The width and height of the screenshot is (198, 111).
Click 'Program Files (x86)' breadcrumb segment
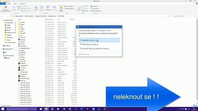41,16
